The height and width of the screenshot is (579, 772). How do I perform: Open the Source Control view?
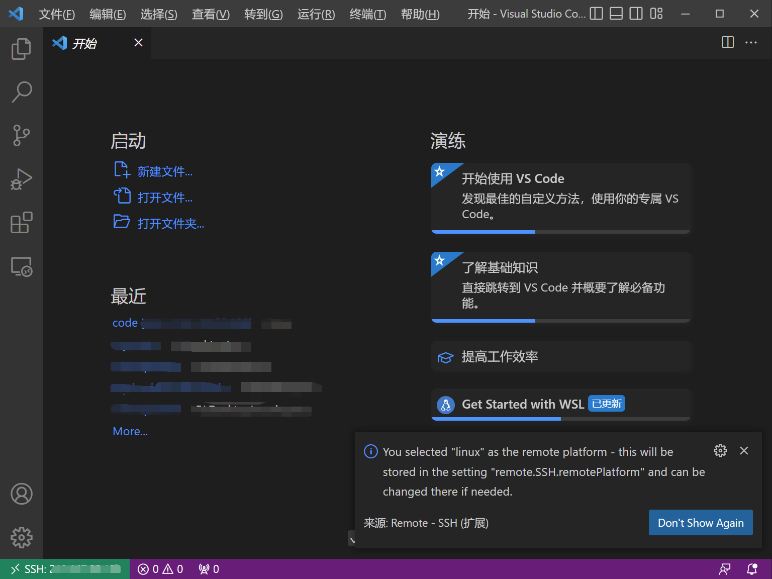point(21,136)
